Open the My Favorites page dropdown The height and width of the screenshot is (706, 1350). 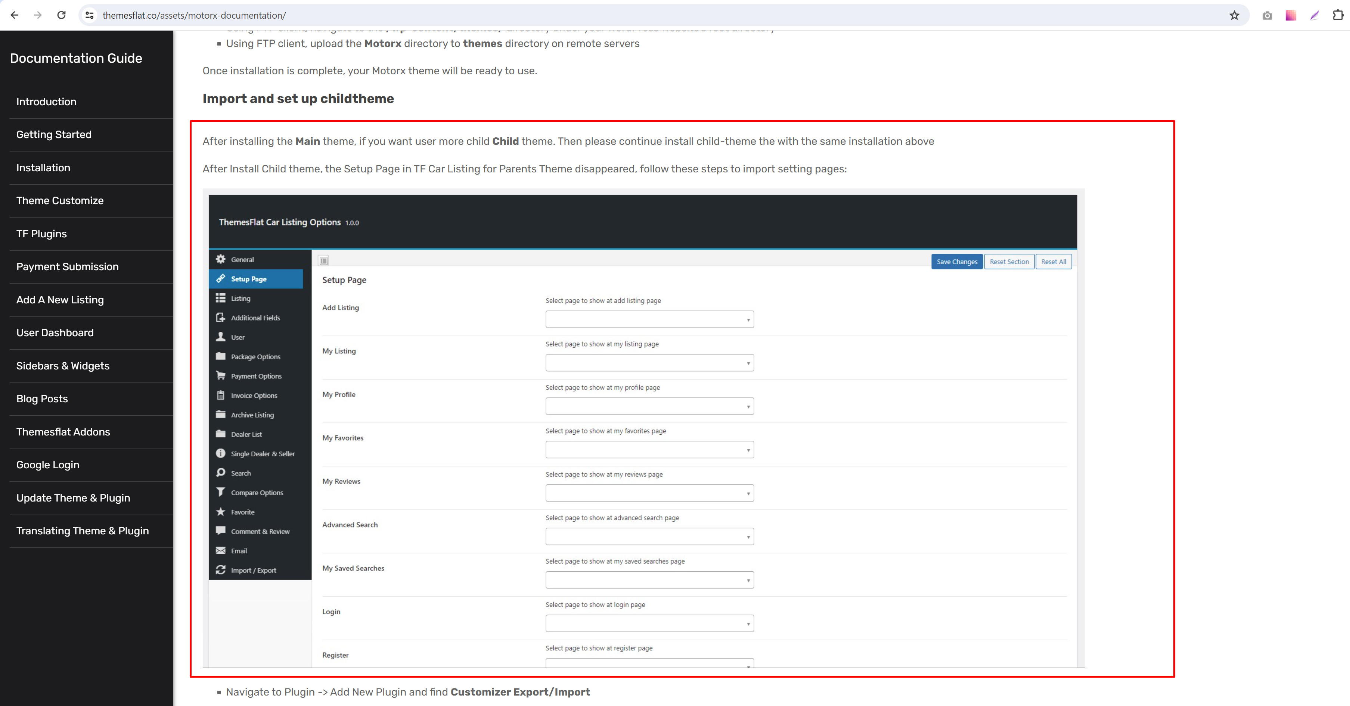coord(649,450)
